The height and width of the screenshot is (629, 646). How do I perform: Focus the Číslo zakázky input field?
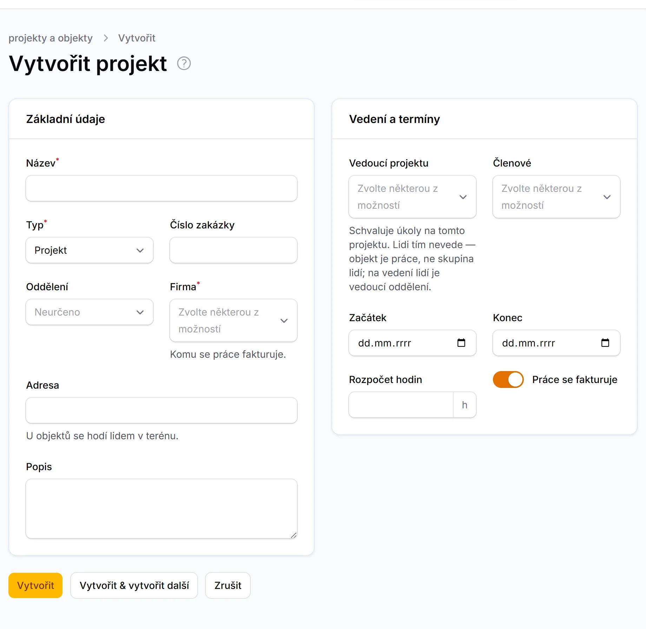click(x=233, y=250)
